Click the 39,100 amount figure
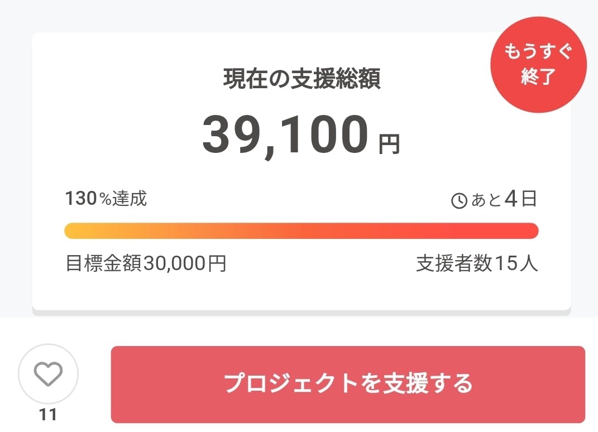This screenshot has height=432, width=598. point(285,136)
